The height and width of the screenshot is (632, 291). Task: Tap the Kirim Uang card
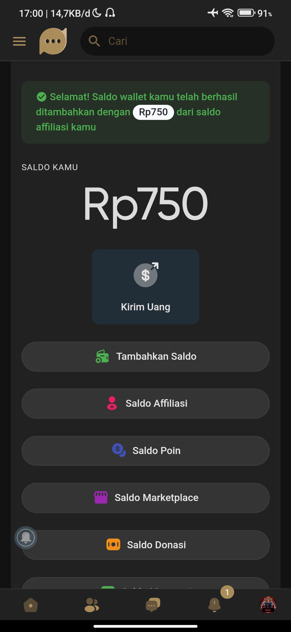tap(145, 287)
